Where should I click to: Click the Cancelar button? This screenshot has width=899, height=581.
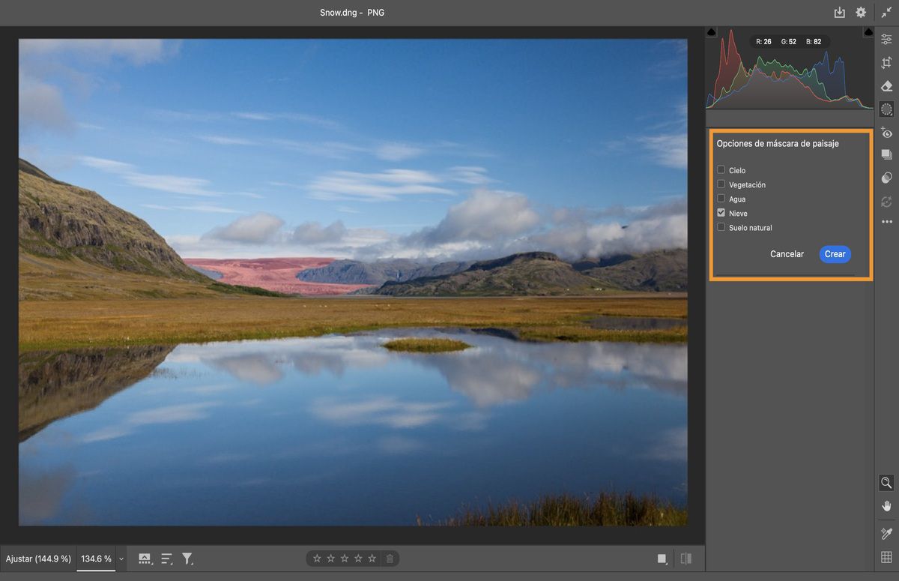[787, 254]
